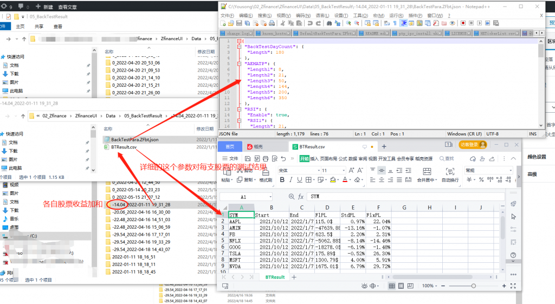Select folder -14.04_2022-01-11 19_31_28
The width and height of the screenshot is (555, 304).
point(141,204)
